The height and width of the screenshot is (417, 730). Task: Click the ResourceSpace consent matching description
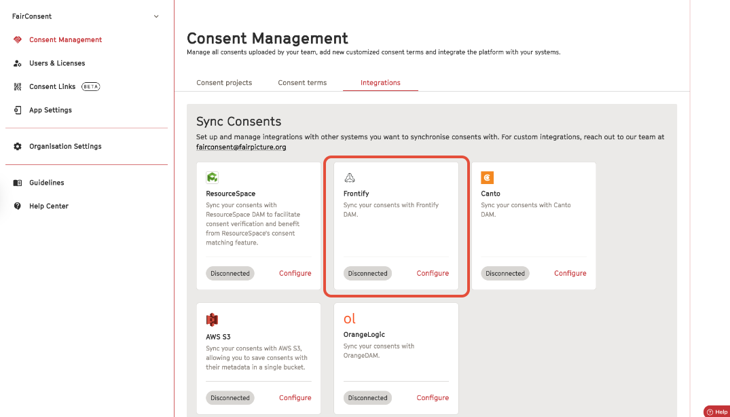[253, 223]
